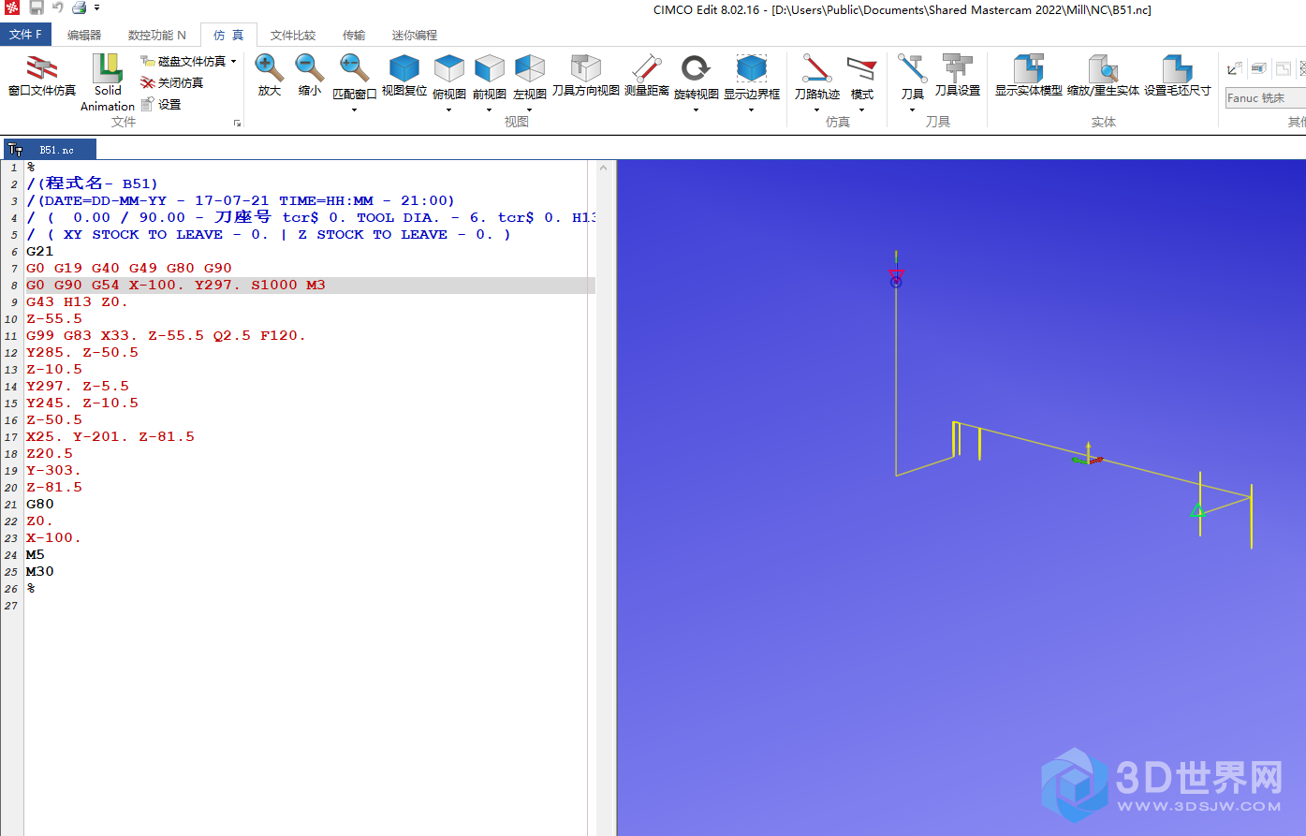Screen dimensions: 1306x836
Task: Click the origin axis gizmo in viewport
Action: click(x=1088, y=455)
